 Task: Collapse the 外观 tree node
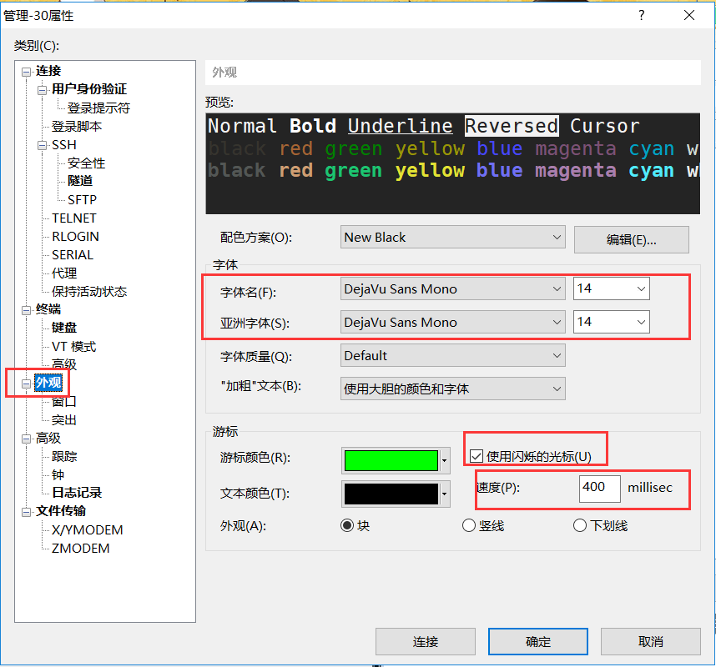[26, 384]
